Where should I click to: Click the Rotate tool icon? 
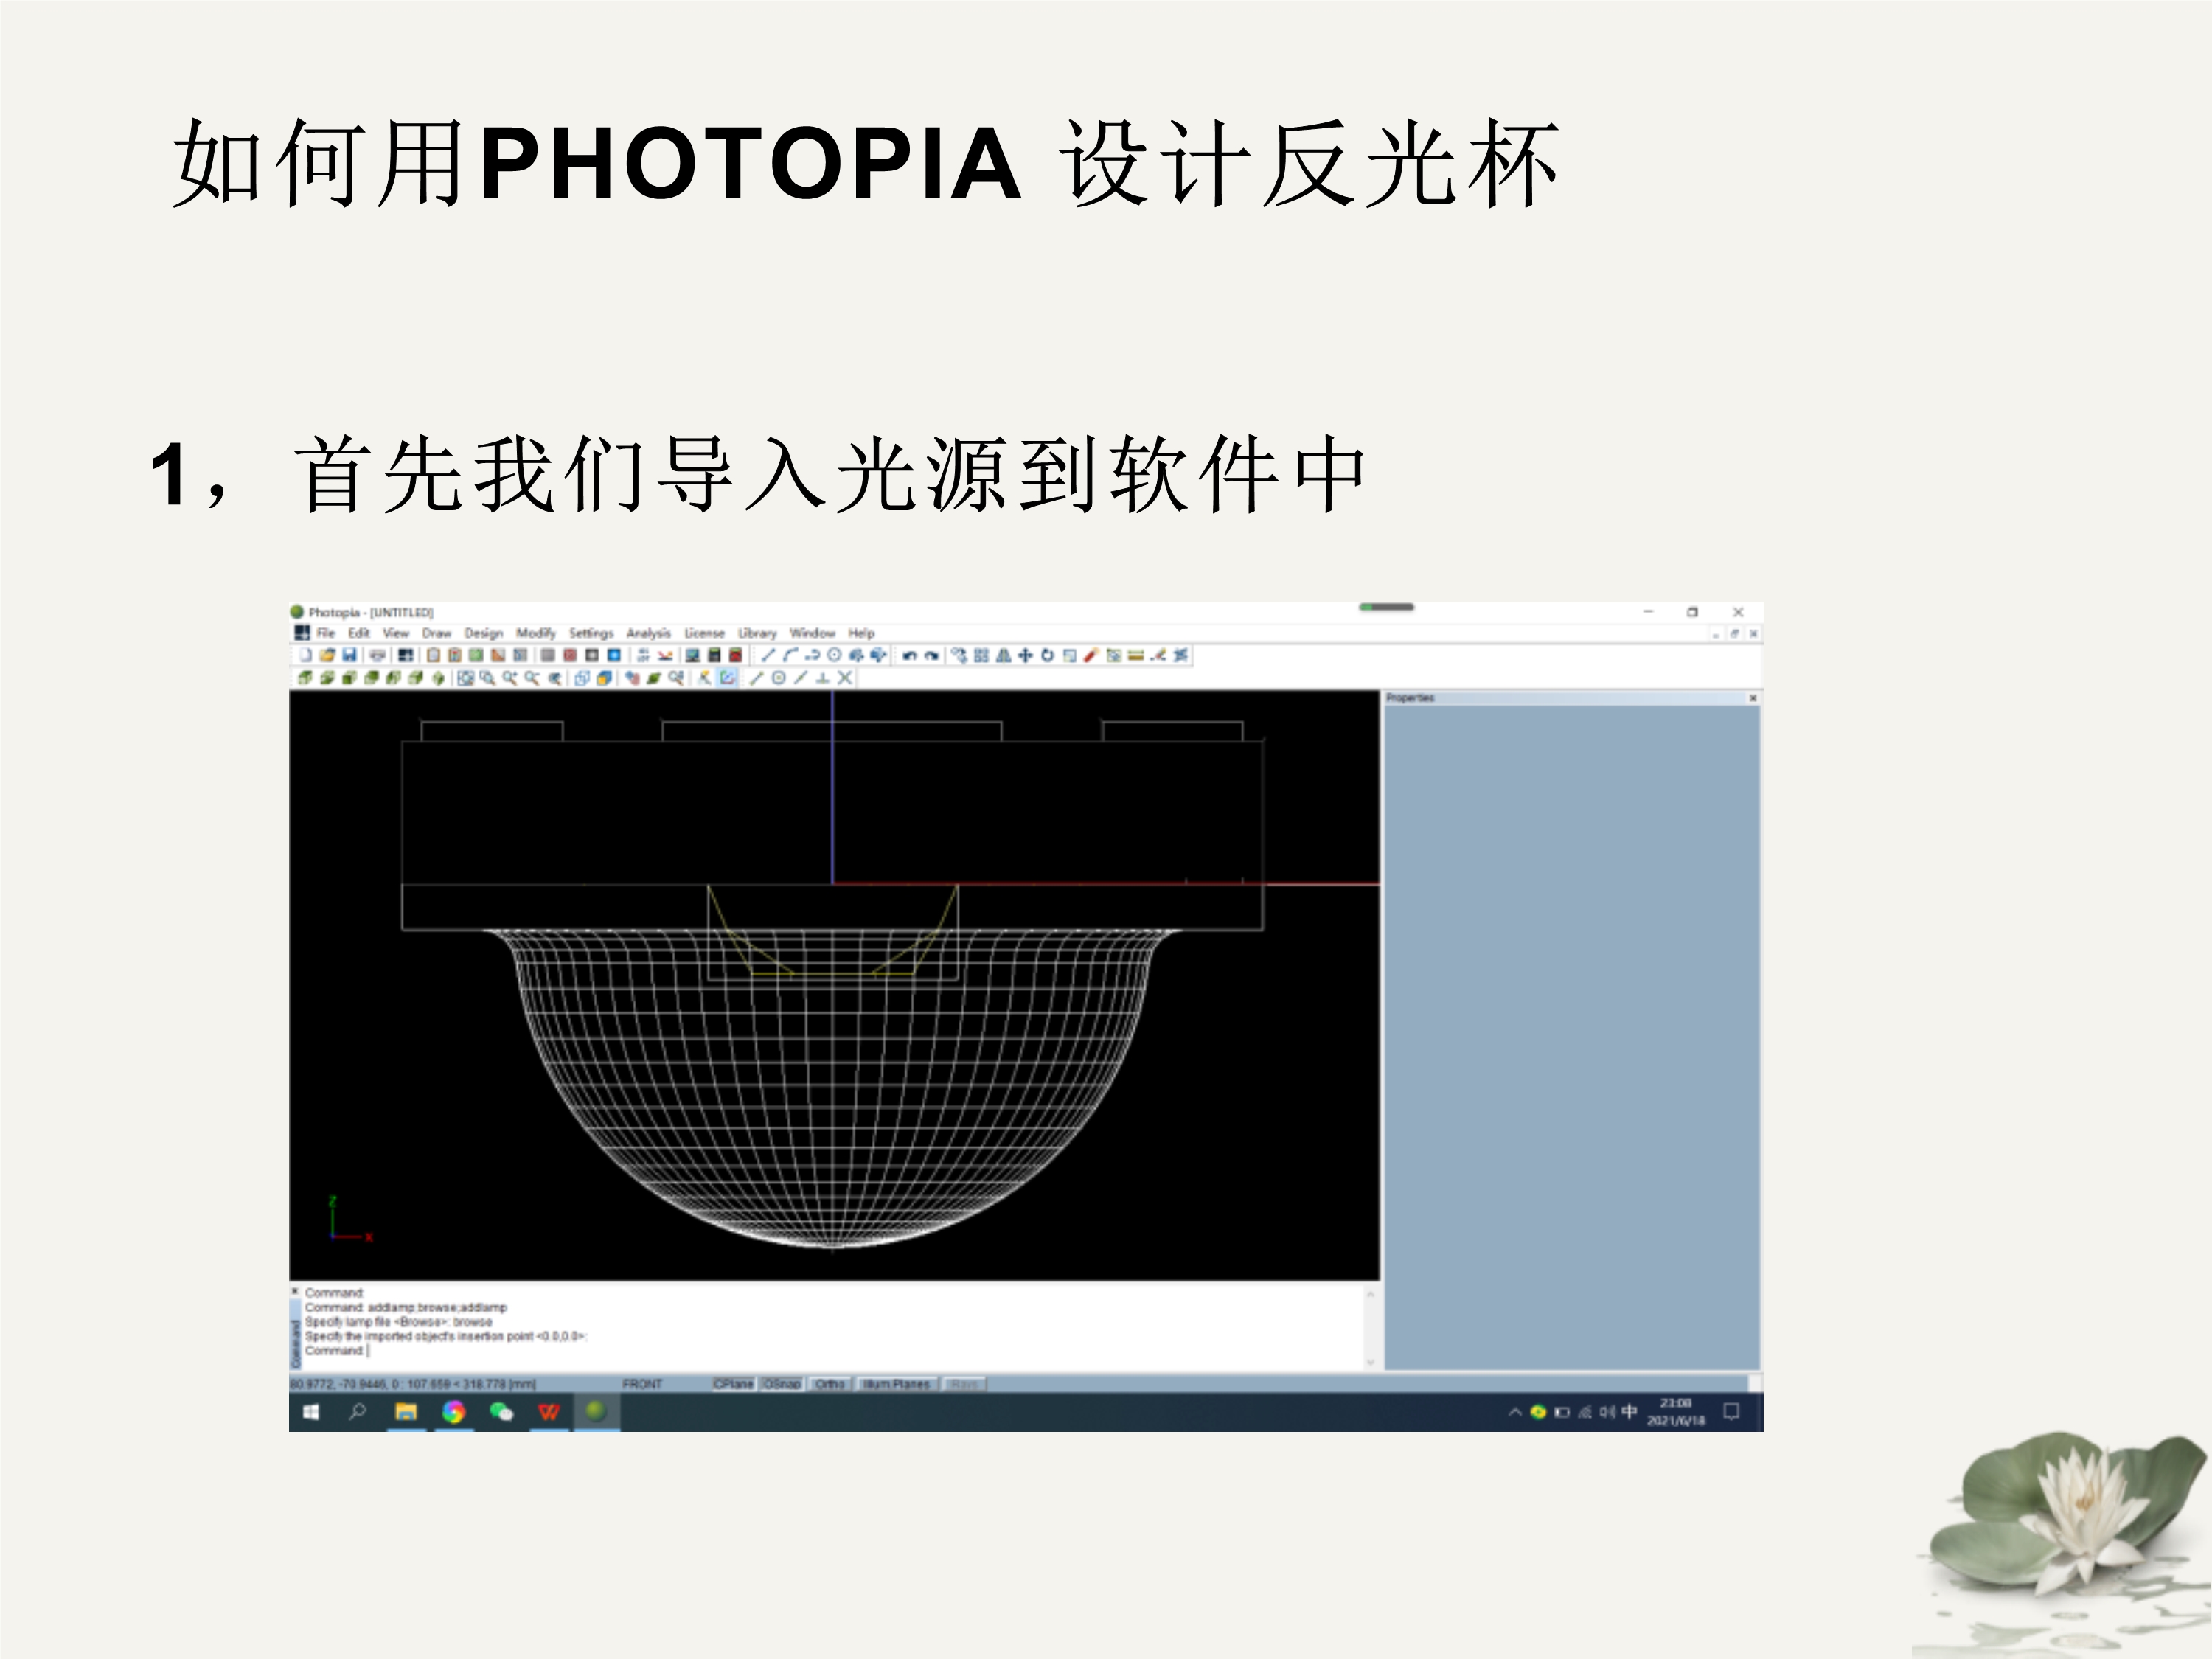(1047, 656)
